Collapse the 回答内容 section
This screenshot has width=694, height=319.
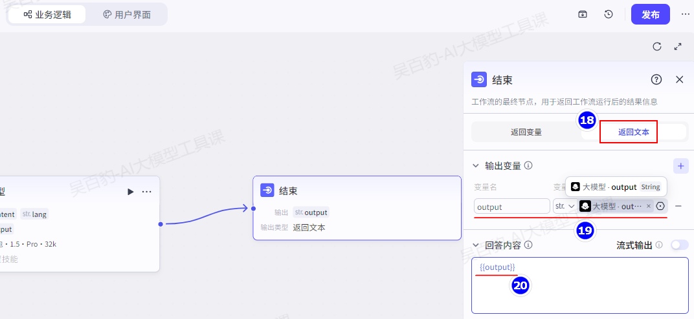476,245
